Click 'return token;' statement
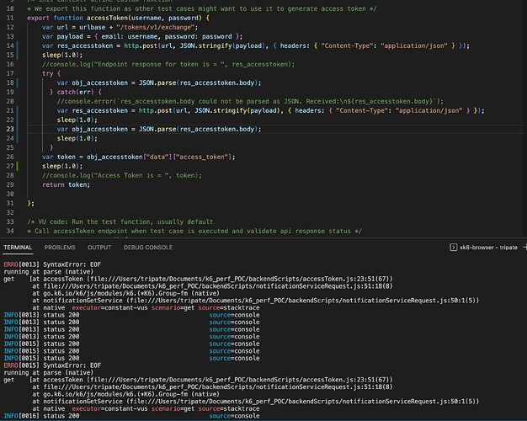Image resolution: width=527 pixels, height=421 pixels. tap(67, 184)
